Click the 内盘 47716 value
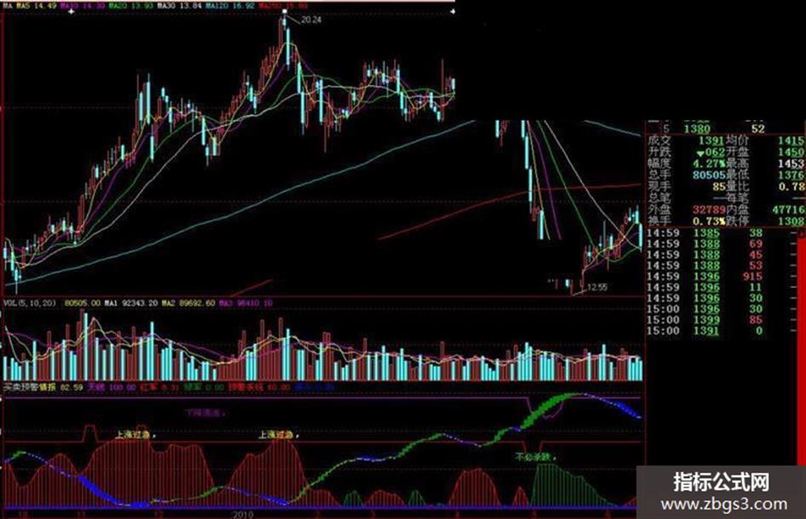Image resolution: width=806 pixels, height=519 pixels. pyautogui.click(x=788, y=210)
